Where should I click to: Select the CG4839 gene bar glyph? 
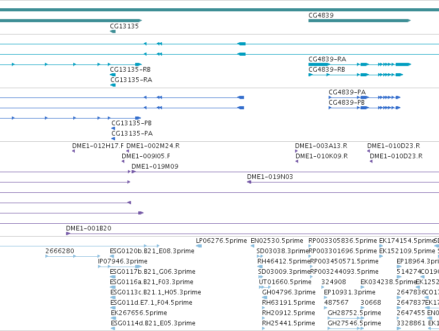[360, 21]
